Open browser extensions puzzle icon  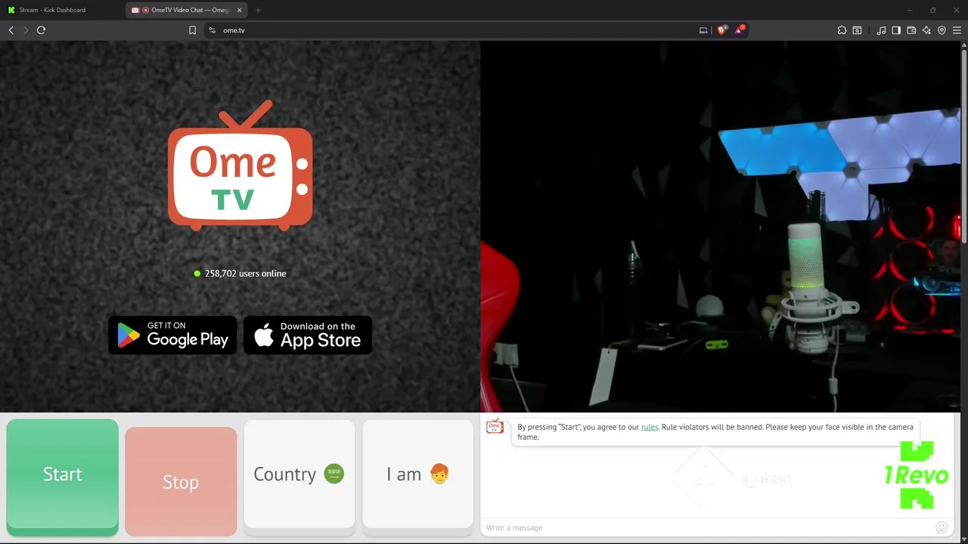pyautogui.click(x=842, y=30)
